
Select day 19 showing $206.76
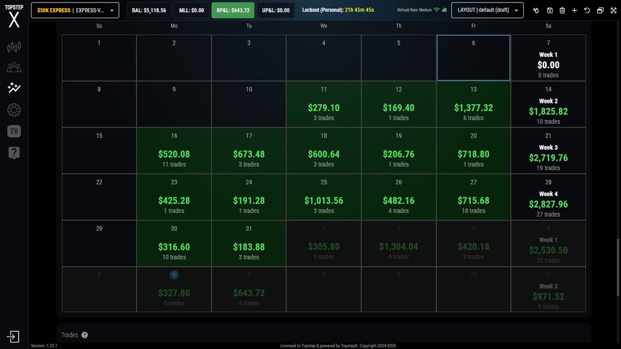tap(398, 150)
